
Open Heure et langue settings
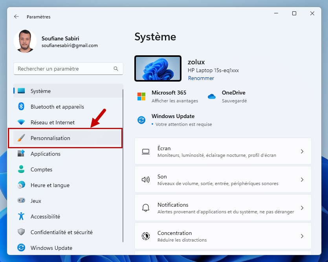click(x=68, y=185)
